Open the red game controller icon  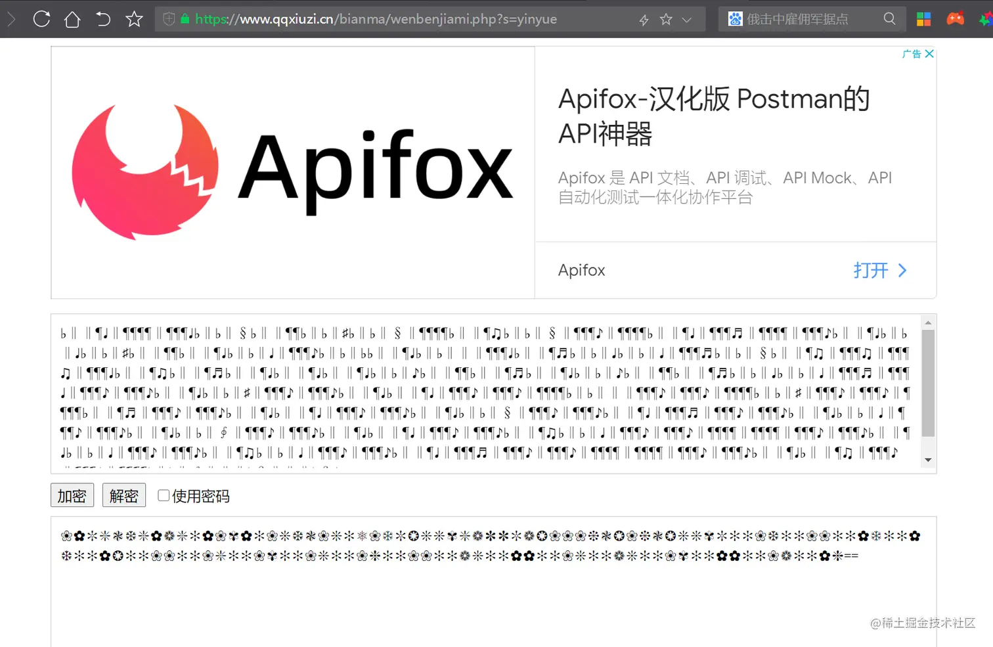[955, 18]
